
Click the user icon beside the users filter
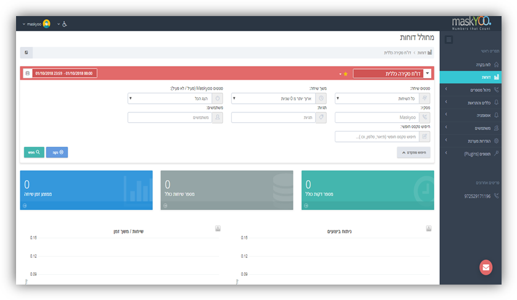pos(217,117)
